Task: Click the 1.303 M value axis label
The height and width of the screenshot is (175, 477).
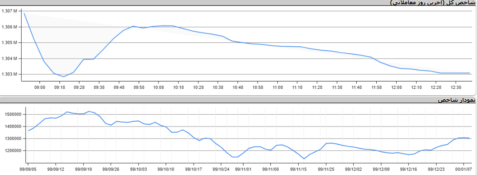Action: pos(9,74)
